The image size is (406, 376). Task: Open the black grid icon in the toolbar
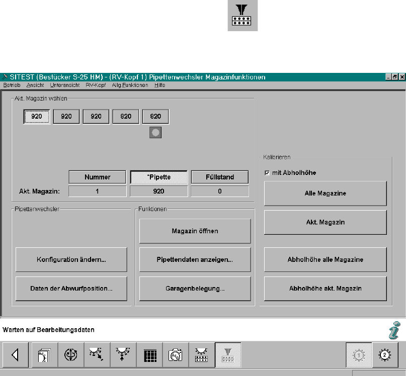point(149,355)
